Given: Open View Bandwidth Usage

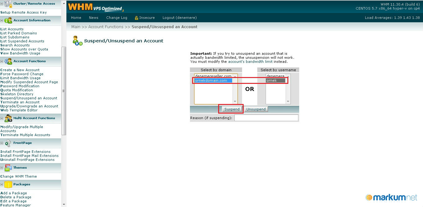Looking at the screenshot, I should [x=20, y=53].
